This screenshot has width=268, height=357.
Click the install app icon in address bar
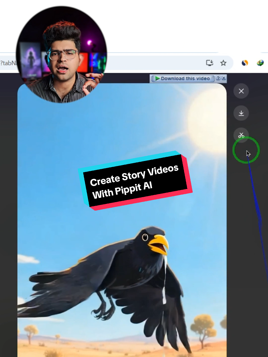209,63
